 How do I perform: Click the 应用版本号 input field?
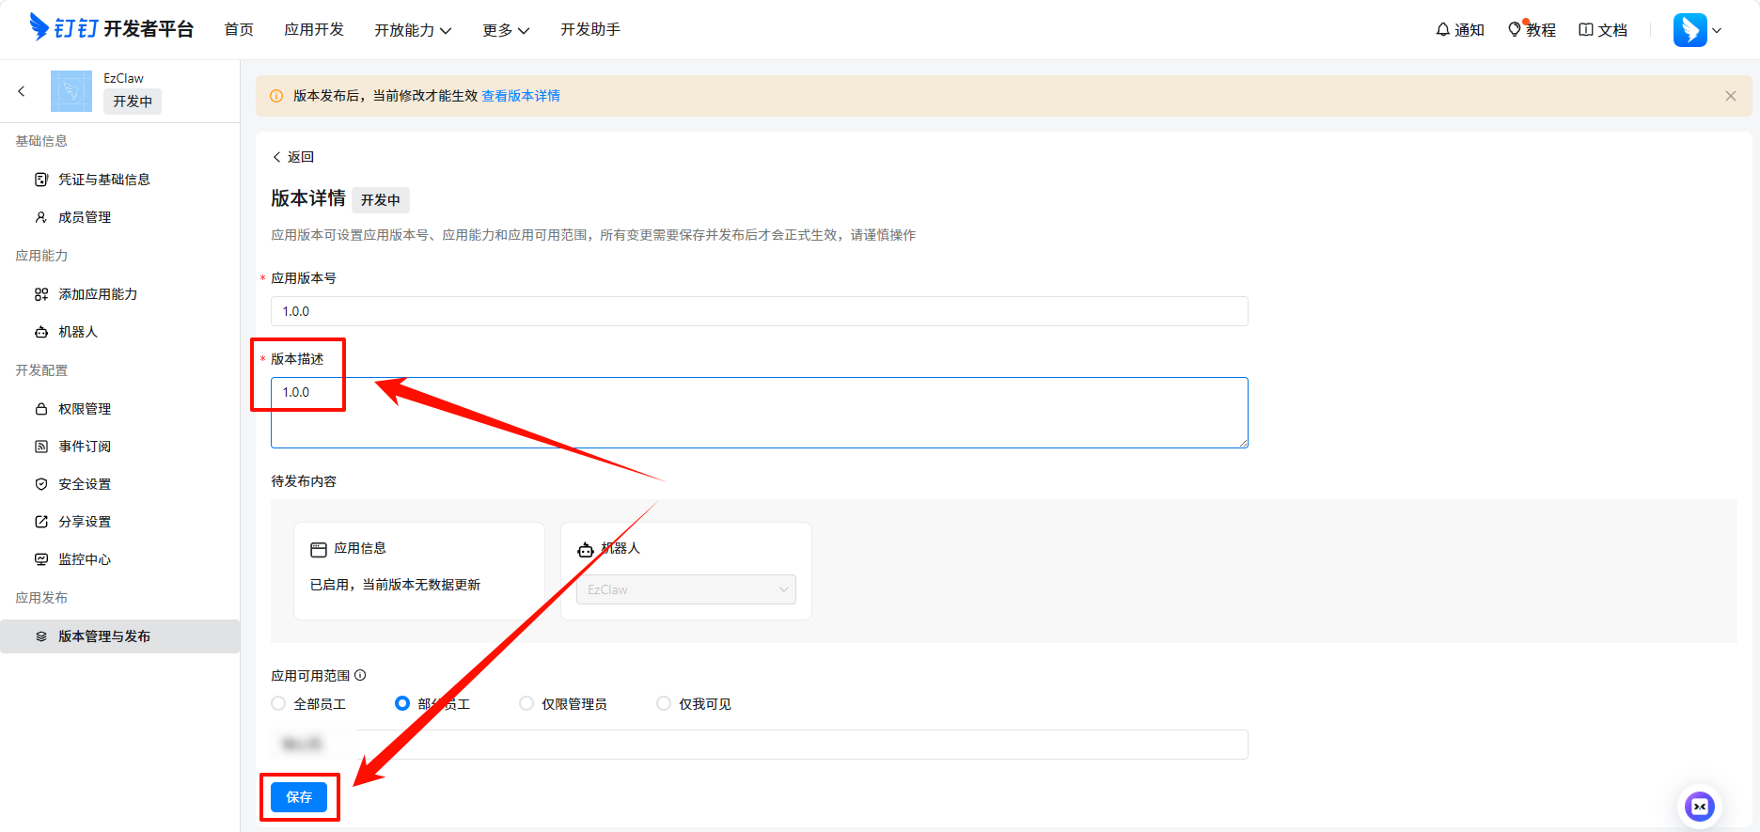[759, 311]
